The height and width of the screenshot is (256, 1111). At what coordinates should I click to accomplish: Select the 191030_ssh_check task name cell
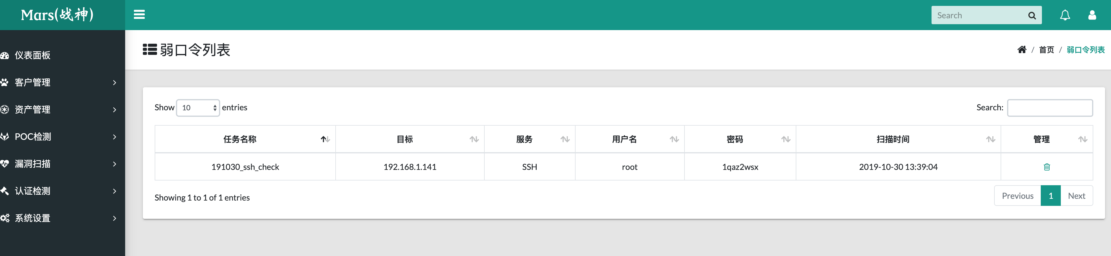(x=245, y=167)
